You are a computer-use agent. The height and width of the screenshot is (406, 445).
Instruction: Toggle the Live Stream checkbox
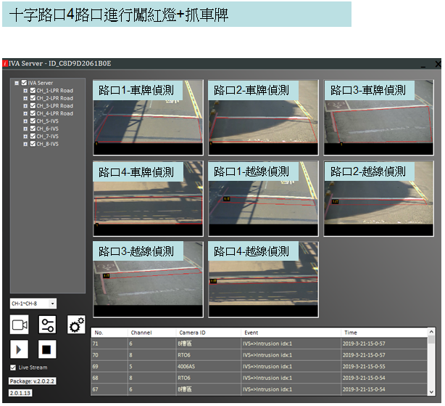coord(13,368)
